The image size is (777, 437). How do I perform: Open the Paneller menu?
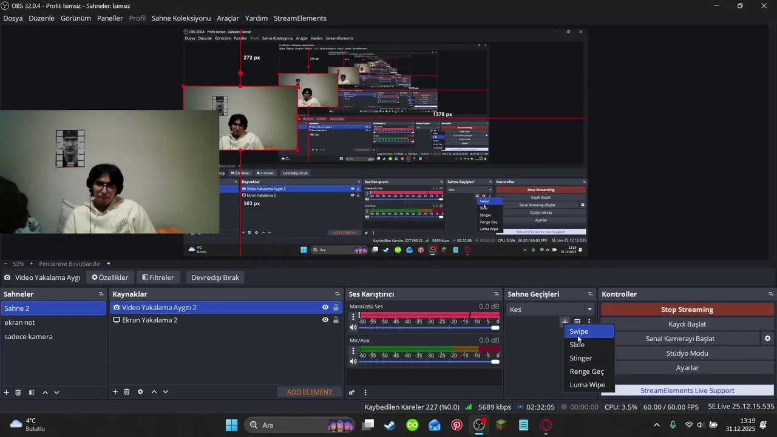click(x=110, y=18)
